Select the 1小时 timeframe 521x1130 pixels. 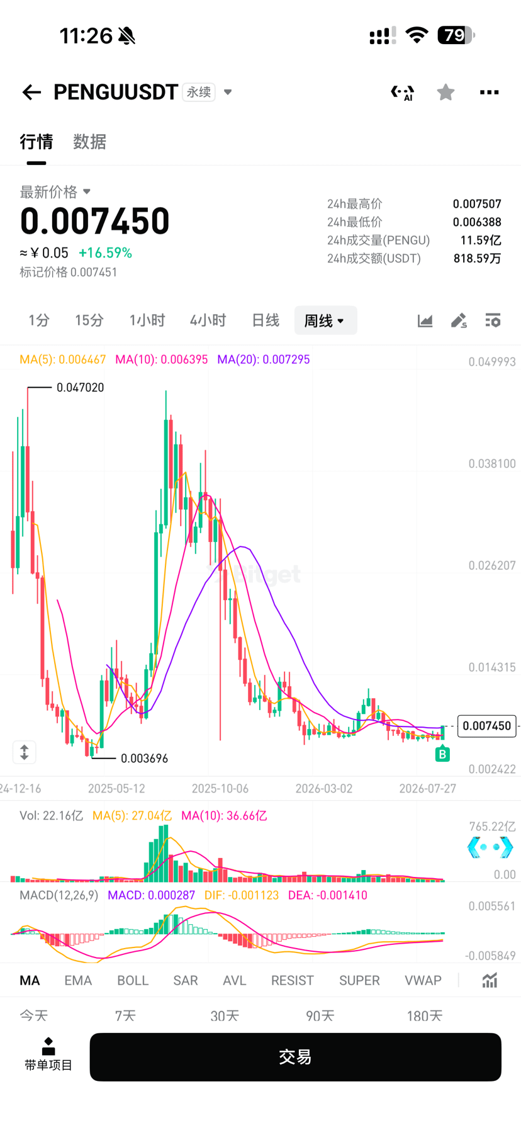click(x=147, y=320)
